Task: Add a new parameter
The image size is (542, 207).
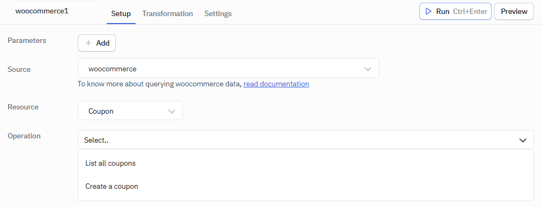Action: pos(97,43)
